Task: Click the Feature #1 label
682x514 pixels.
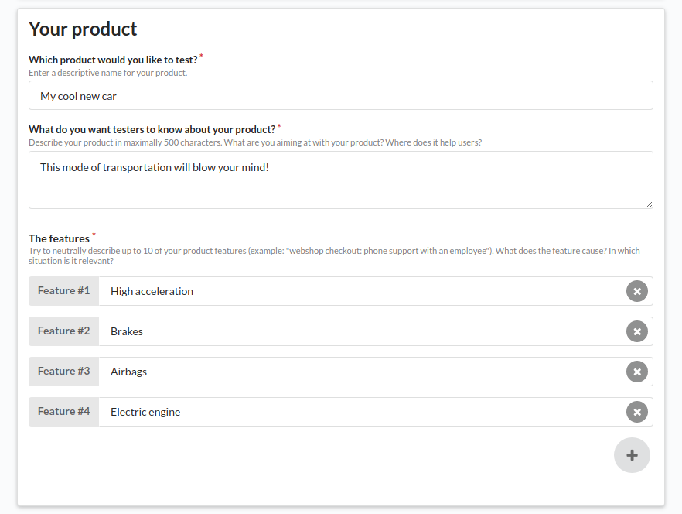Action: click(x=64, y=291)
